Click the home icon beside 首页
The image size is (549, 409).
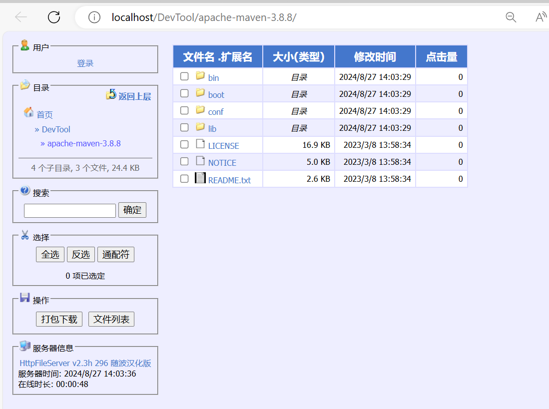click(x=29, y=113)
